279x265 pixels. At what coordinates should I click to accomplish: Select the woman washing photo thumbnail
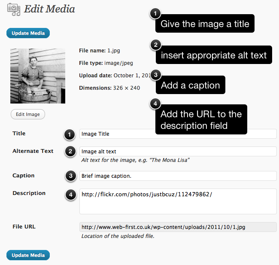click(x=38, y=76)
